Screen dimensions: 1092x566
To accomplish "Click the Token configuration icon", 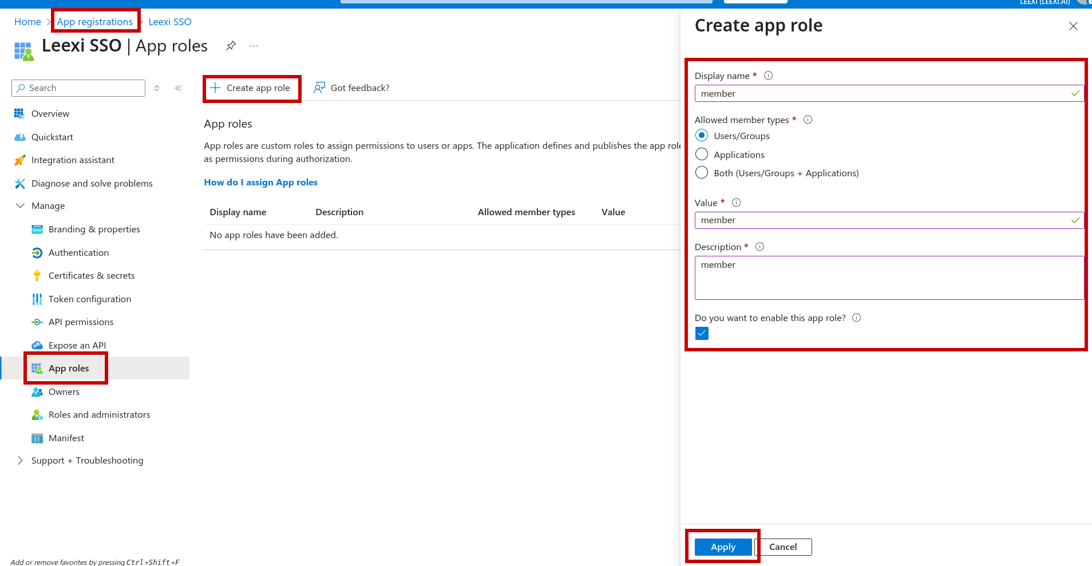I will pos(37,299).
